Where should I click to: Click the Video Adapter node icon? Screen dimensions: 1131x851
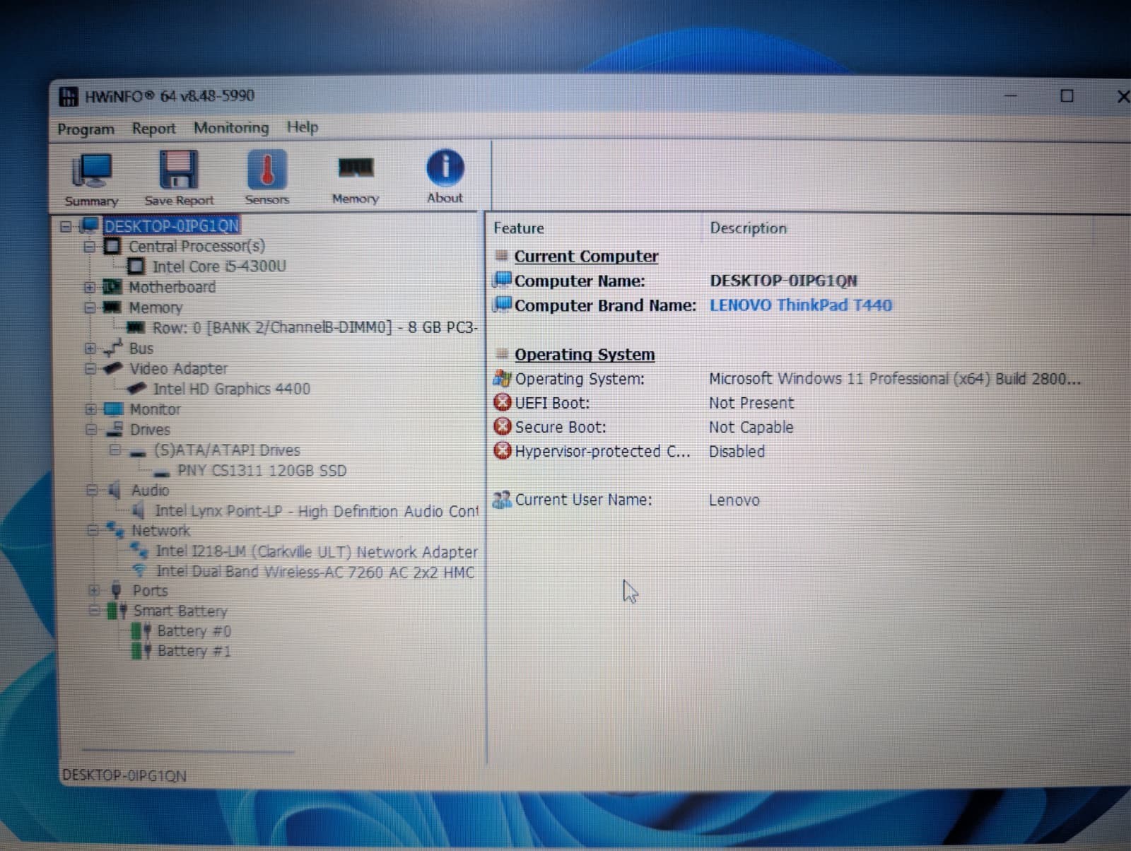[x=113, y=369]
